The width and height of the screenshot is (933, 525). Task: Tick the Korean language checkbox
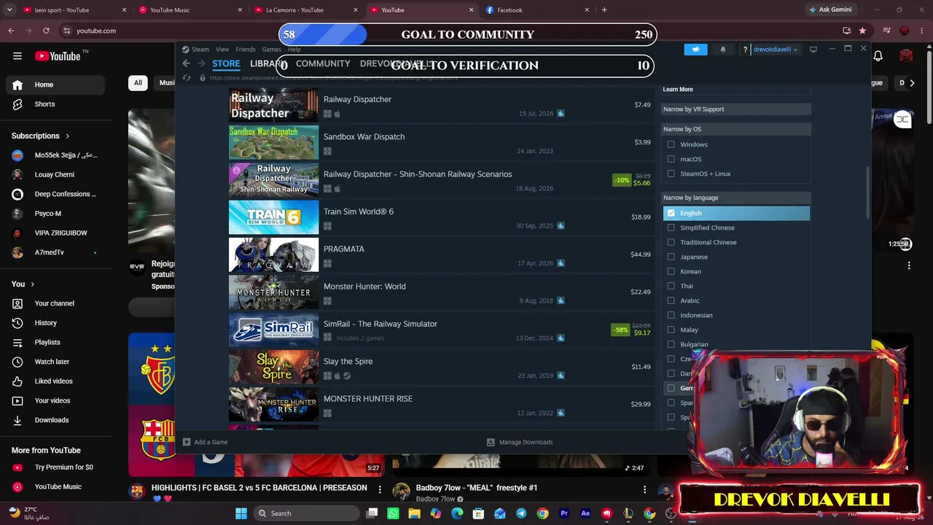pos(671,271)
